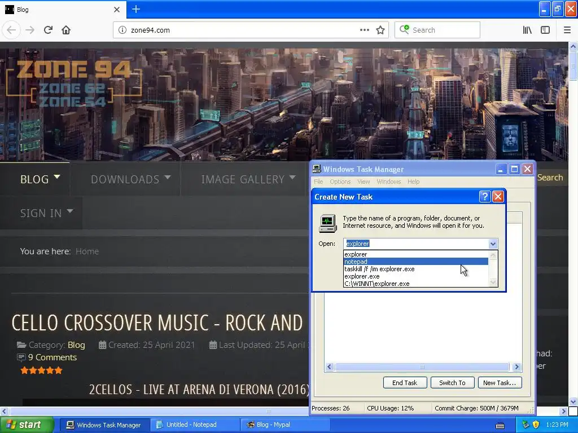Screen dimensions: 578x433
Task: Click the End Task button
Action: [405, 383]
